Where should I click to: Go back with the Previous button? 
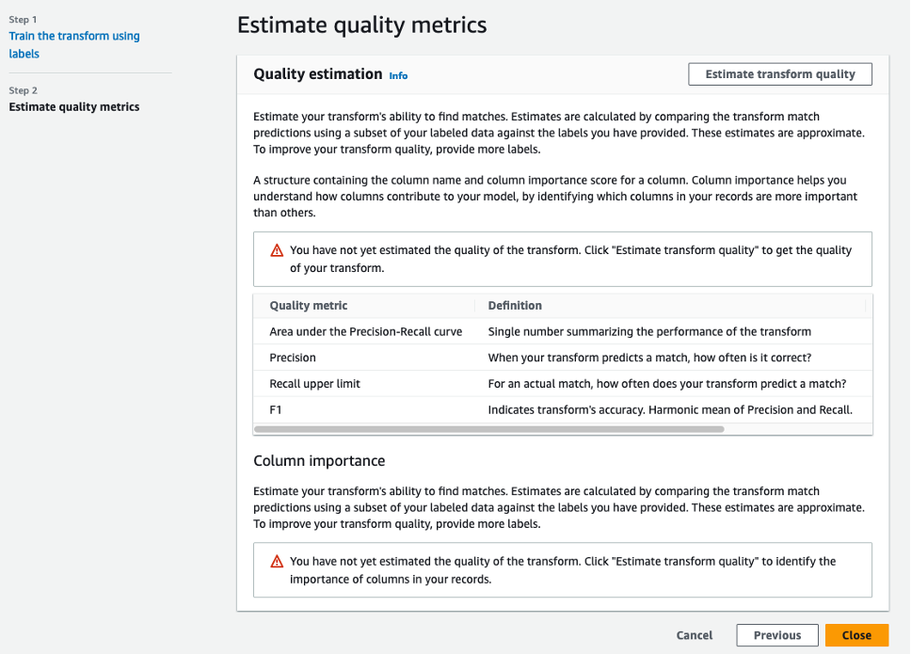coord(776,635)
